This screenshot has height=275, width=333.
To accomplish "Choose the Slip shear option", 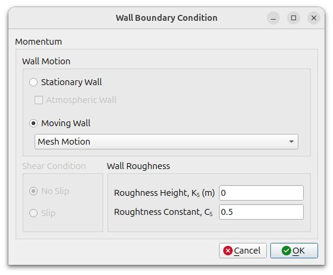I will click(33, 213).
